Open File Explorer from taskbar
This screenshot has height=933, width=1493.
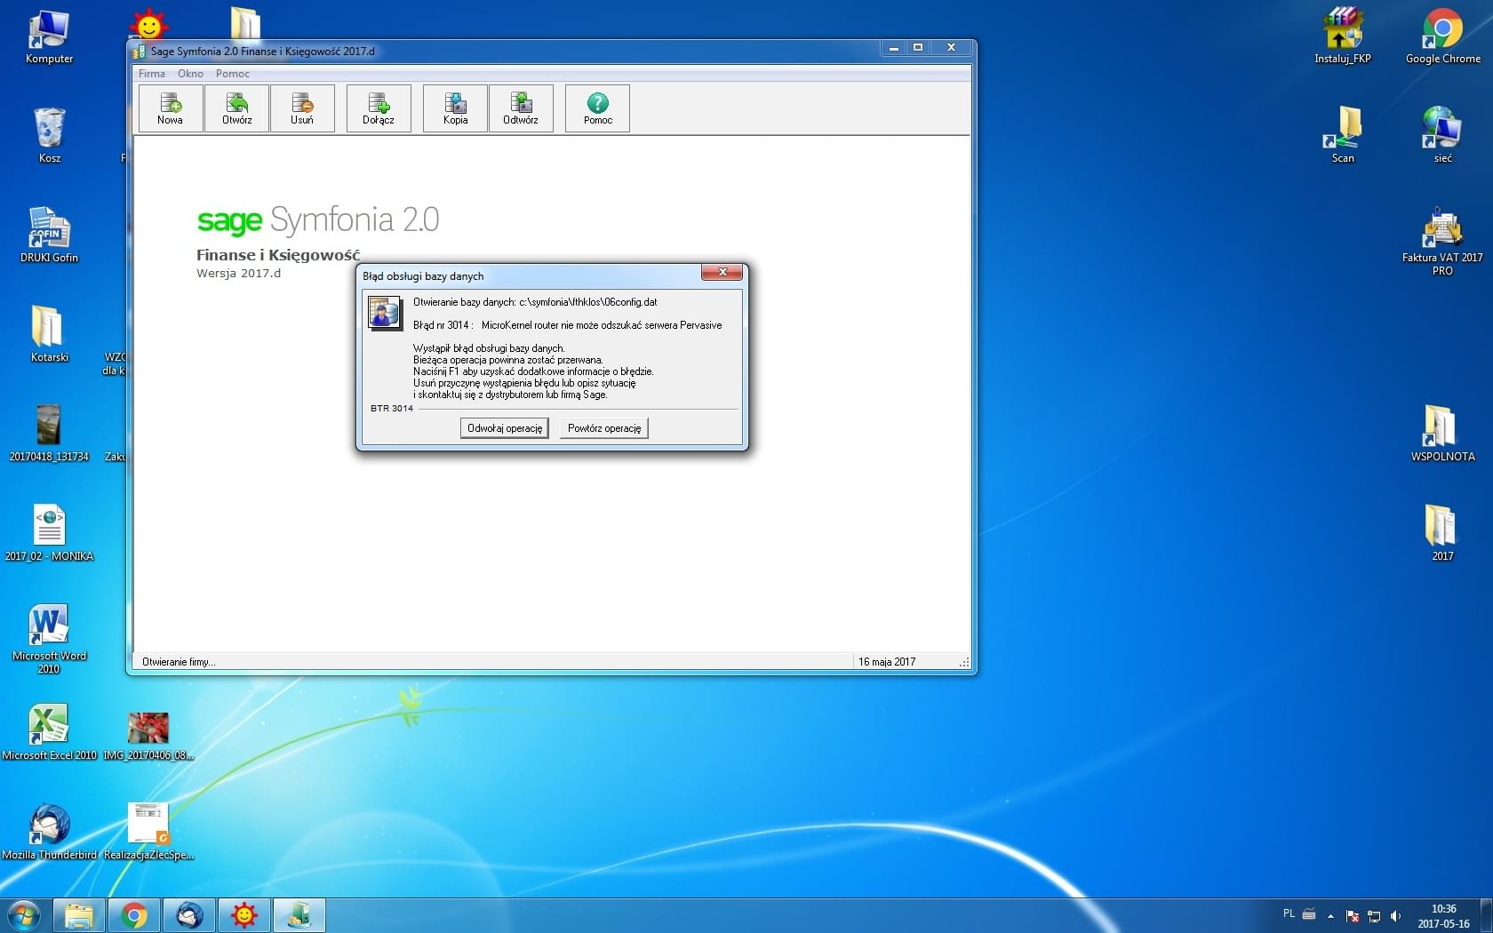pos(79,915)
